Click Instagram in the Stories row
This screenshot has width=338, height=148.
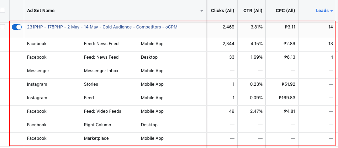pyautogui.click(x=37, y=84)
